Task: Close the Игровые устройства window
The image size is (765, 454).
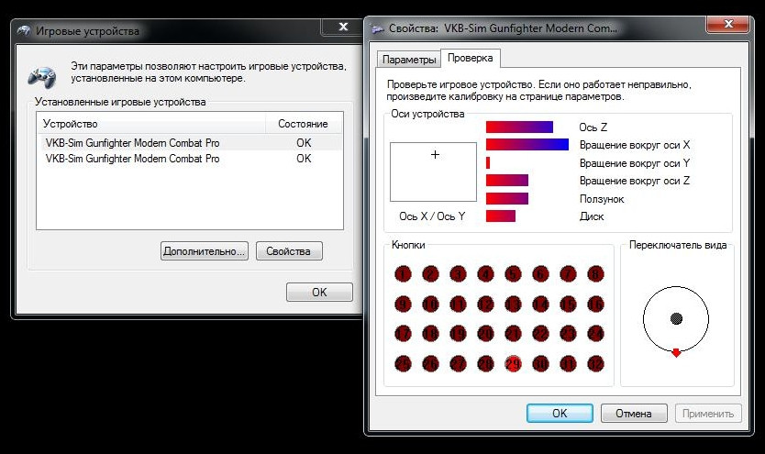Action: click(343, 27)
